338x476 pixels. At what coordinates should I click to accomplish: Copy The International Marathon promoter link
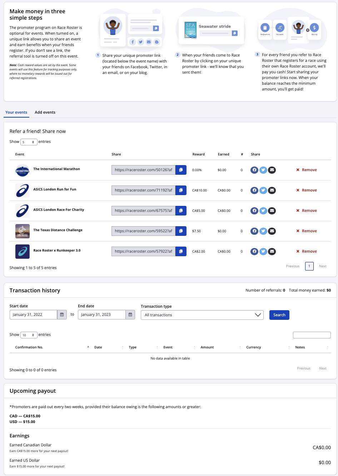pyautogui.click(x=181, y=170)
